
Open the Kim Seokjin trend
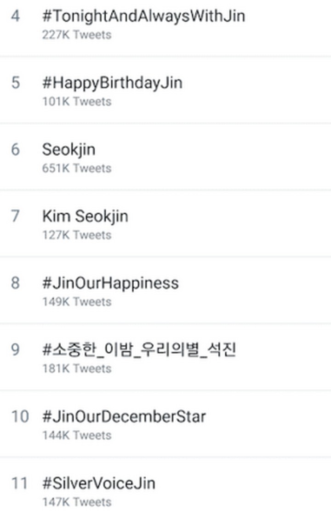tap(86, 216)
